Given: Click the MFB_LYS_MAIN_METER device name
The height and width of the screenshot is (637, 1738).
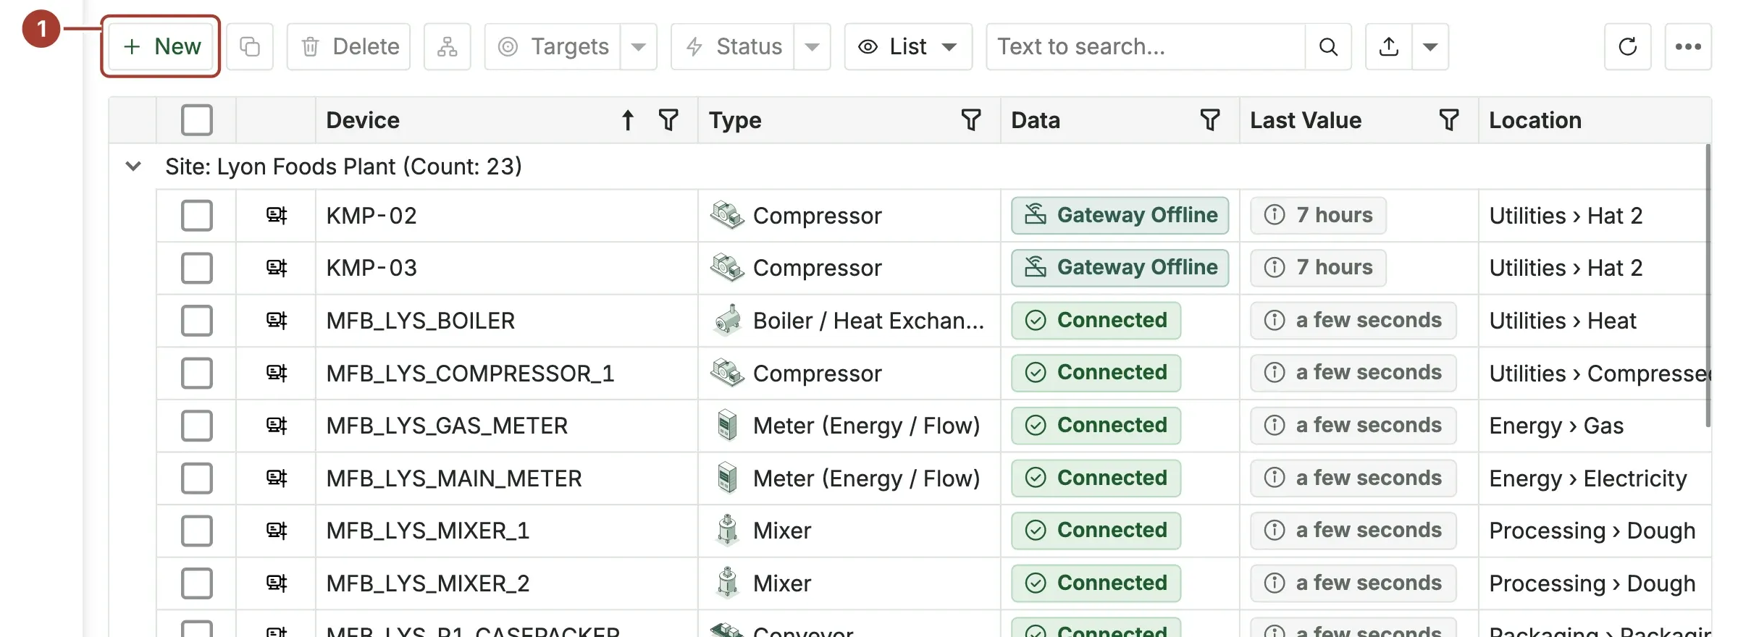Looking at the screenshot, I should 454,478.
